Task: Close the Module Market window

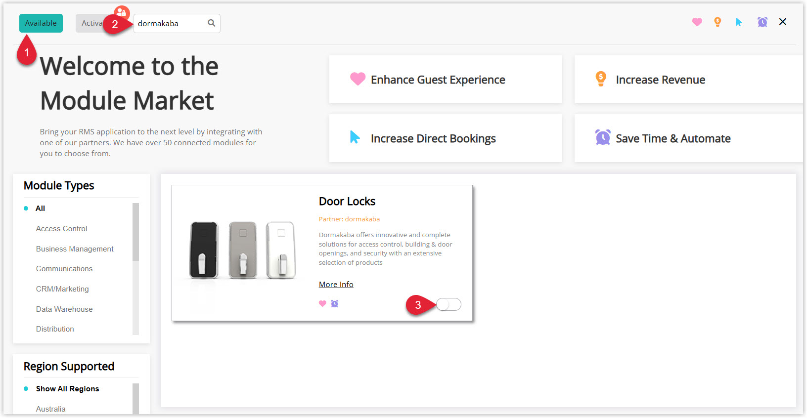Action: click(x=783, y=22)
